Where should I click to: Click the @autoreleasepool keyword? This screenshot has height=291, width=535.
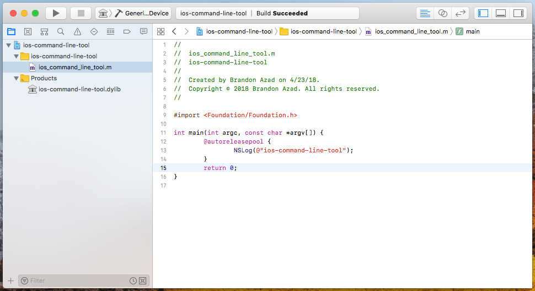coord(233,141)
